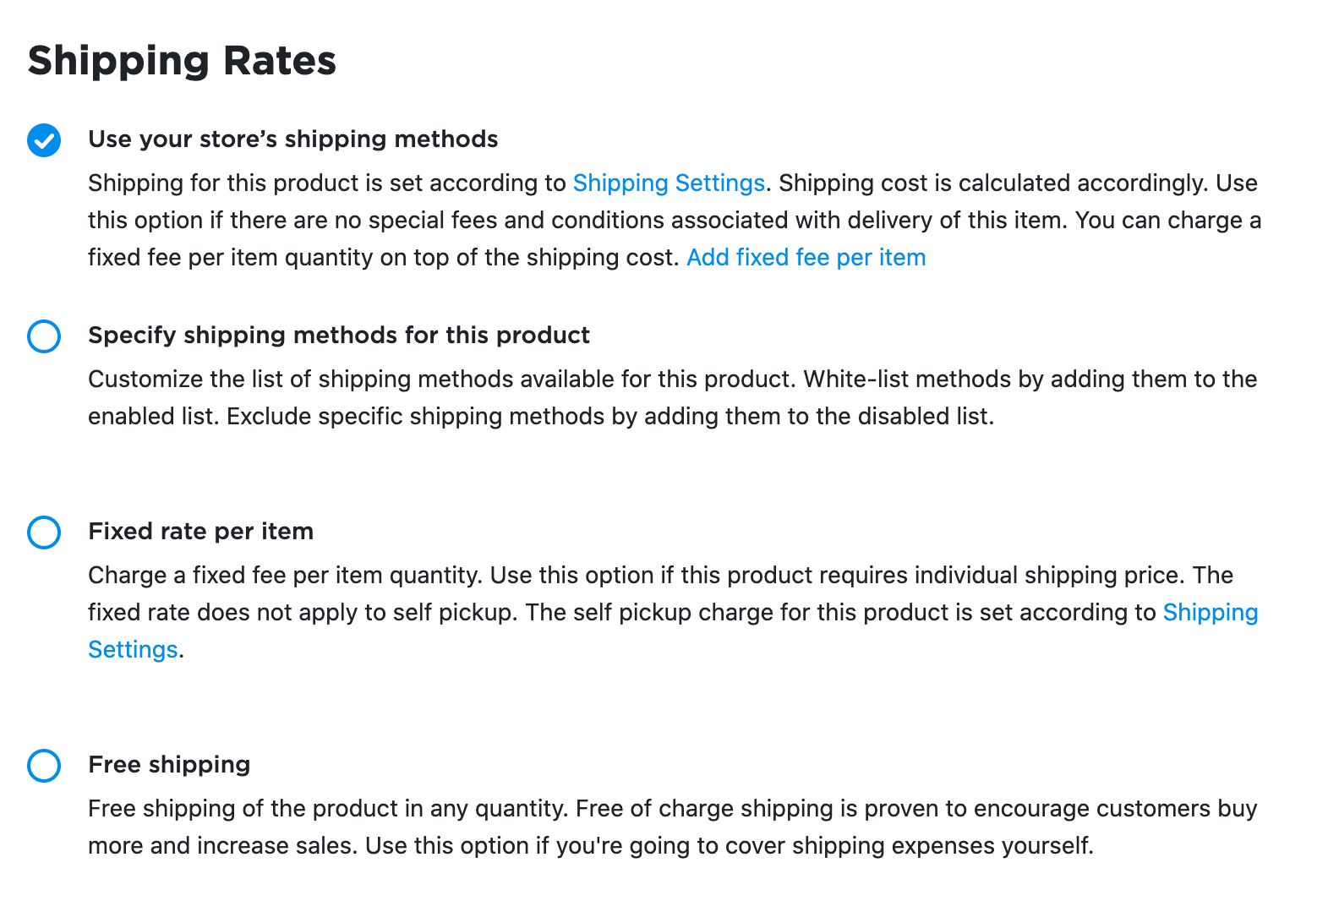Open Shipping Settings link in first option
This screenshot has height=901, width=1339.
669,183
